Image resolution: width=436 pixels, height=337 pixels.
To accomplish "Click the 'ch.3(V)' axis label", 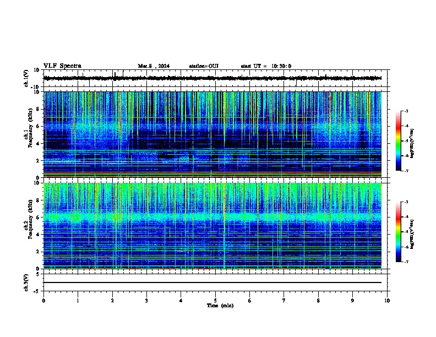I will point(26,282).
